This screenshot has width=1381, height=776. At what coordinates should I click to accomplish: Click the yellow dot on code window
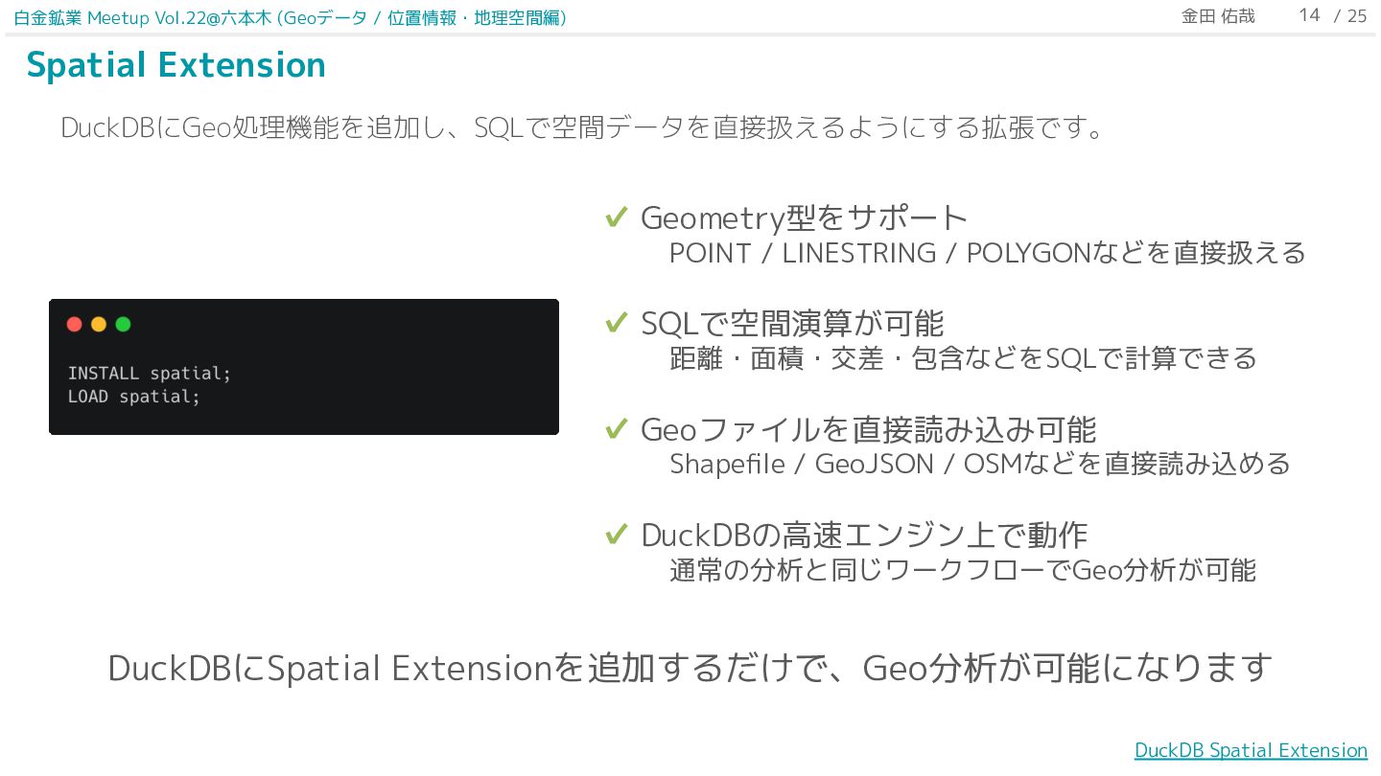click(x=99, y=324)
